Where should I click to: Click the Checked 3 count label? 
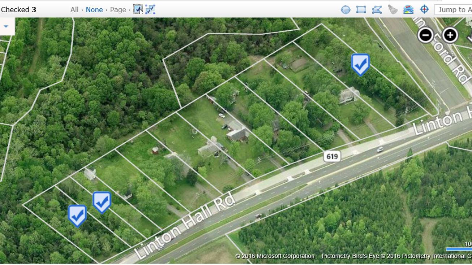18,10
